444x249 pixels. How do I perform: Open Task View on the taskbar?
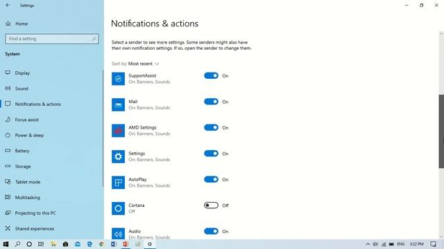click(x=41, y=244)
